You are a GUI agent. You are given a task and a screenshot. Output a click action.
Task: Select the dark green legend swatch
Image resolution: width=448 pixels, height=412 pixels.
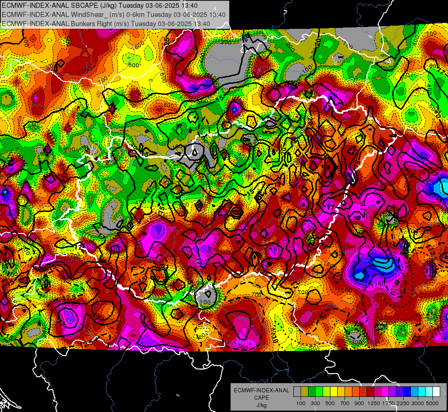(312, 391)
